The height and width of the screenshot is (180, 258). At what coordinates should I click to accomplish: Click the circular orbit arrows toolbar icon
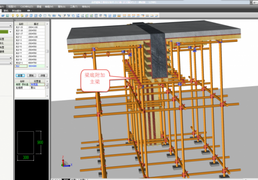click(x=41, y=16)
